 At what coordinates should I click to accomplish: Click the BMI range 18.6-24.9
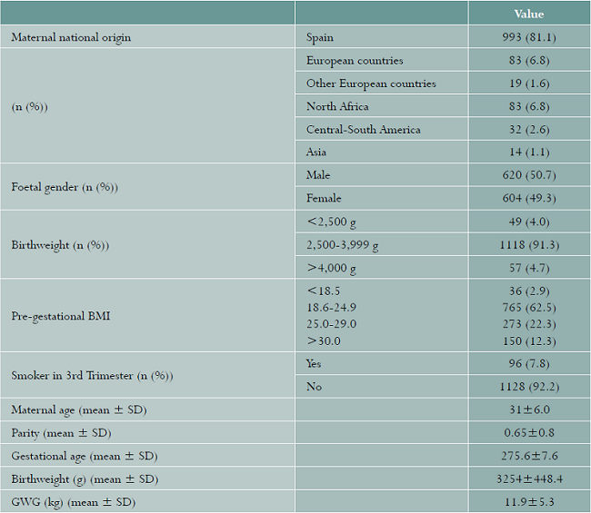coord(332,308)
